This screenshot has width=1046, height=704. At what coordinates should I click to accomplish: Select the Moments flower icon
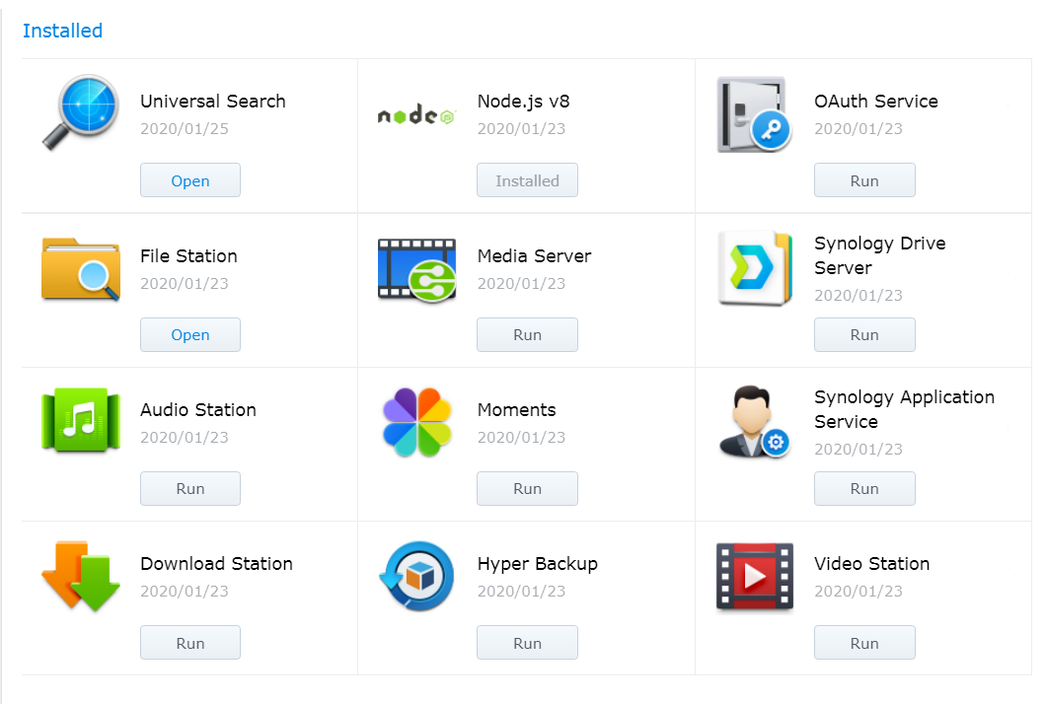[x=415, y=421]
